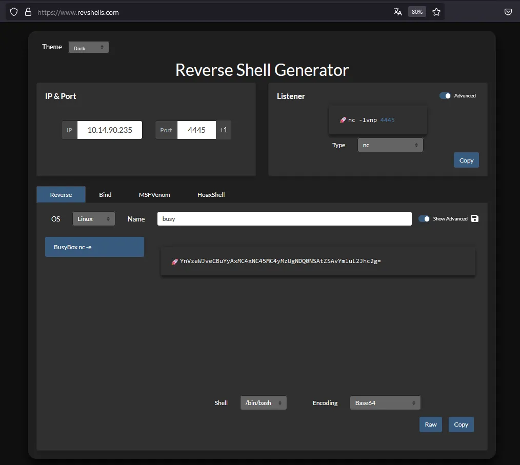Click the padlock site security icon
Screen dimensions: 520x465
click(x=28, y=12)
